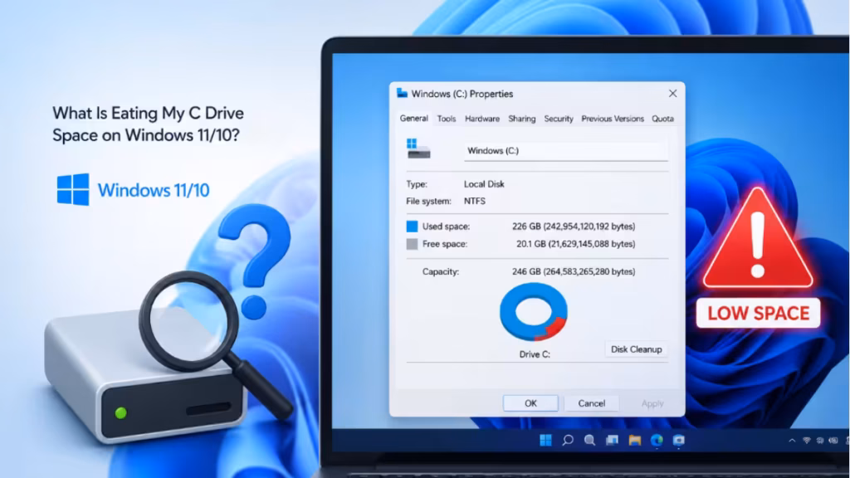Click the blue Used space color swatch
Screen dimensions: 850x478
pos(412,227)
